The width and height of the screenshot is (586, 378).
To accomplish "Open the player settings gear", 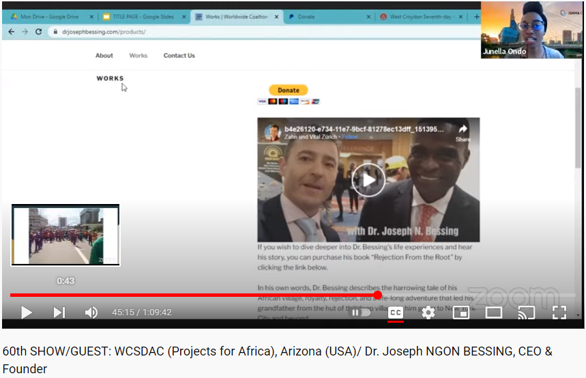I will (428, 312).
